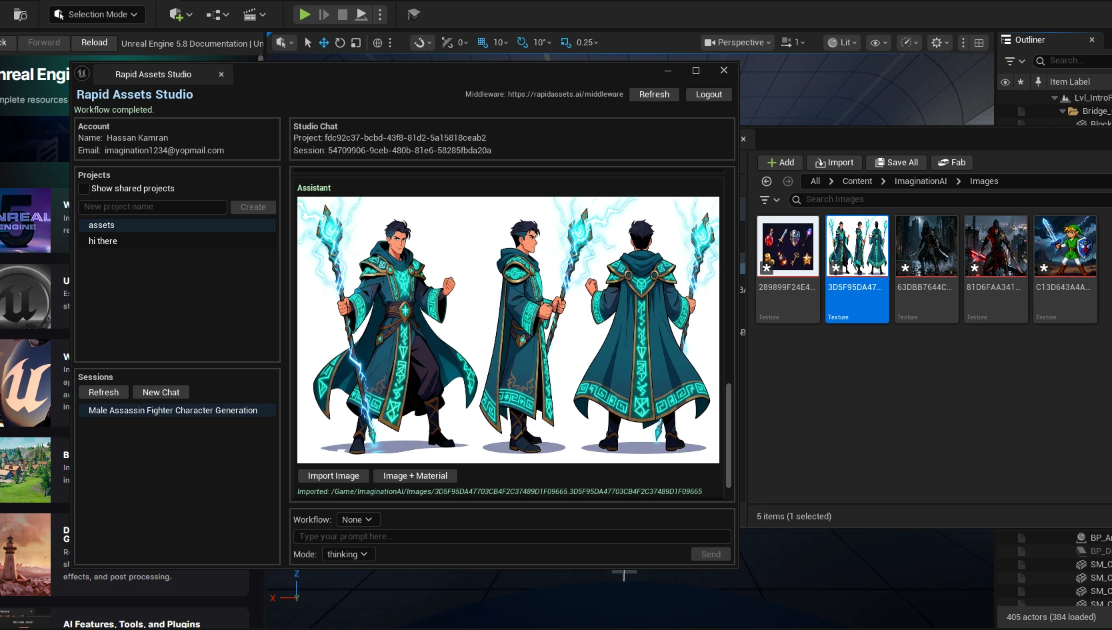Open the Lit view mode dropdown
The height and width of the screenshot is (630, 1112).
pos(842,43)
